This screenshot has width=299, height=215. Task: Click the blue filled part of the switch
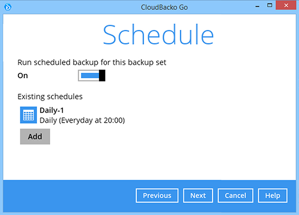pos(90,76)
